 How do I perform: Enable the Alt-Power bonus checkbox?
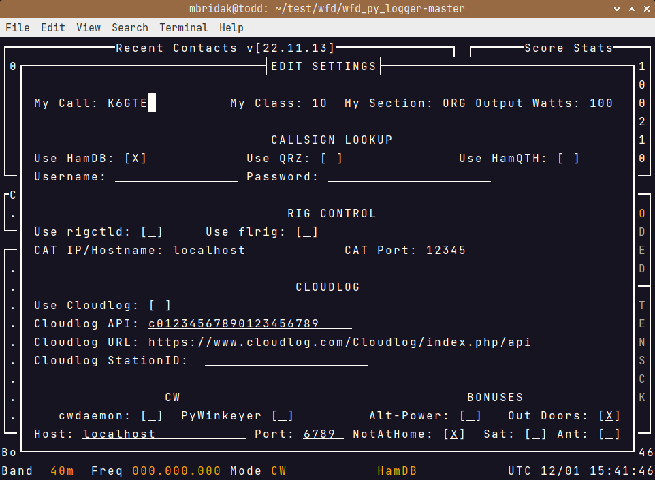point(470,416)
